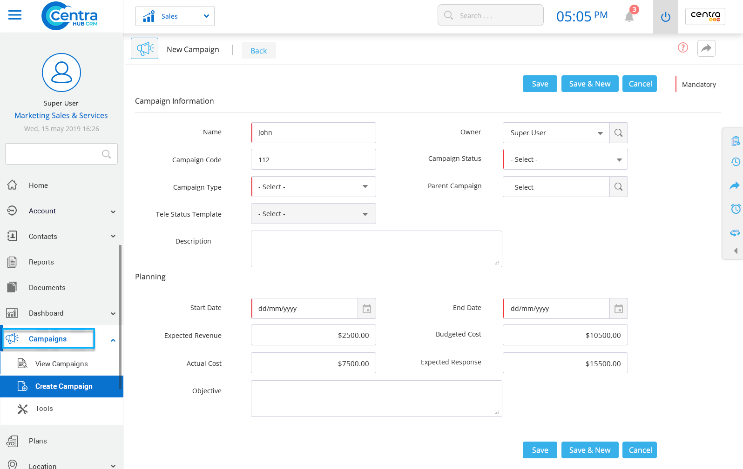Screen dimensions: 743x469
Task: Open the Tele Status Template dropdown
Action: (x=313, y=214)
